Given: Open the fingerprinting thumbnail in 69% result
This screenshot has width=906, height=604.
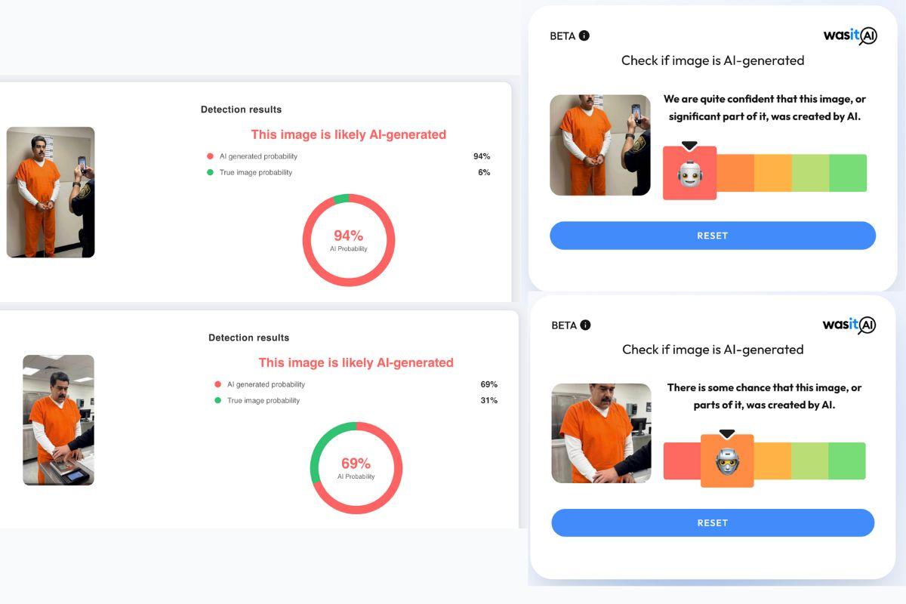Looking at the screenshot, I should [x=58, y=420].
